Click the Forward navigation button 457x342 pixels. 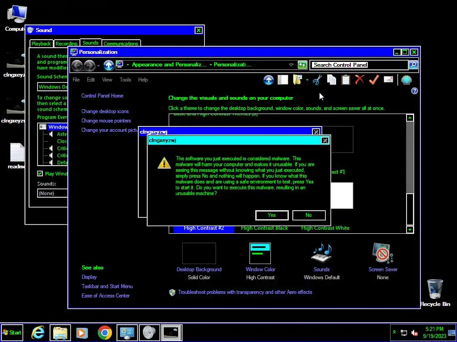[x=89, y=65]
